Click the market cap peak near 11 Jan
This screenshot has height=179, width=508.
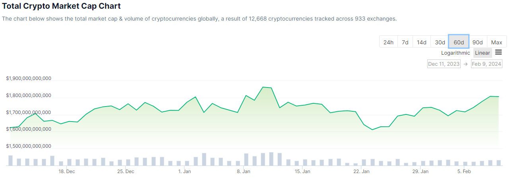click(x=263, y=87)
